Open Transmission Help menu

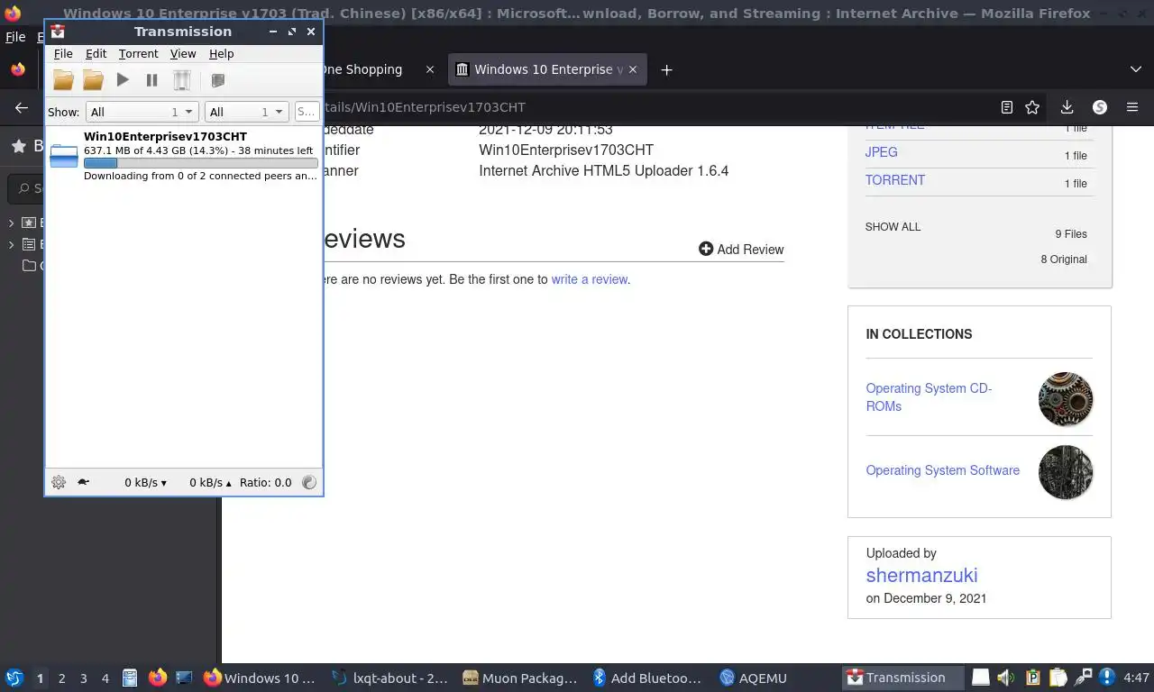click(221, 54)
